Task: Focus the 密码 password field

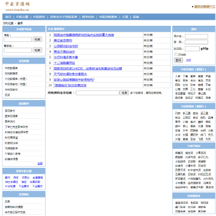Action: [196, 42]
